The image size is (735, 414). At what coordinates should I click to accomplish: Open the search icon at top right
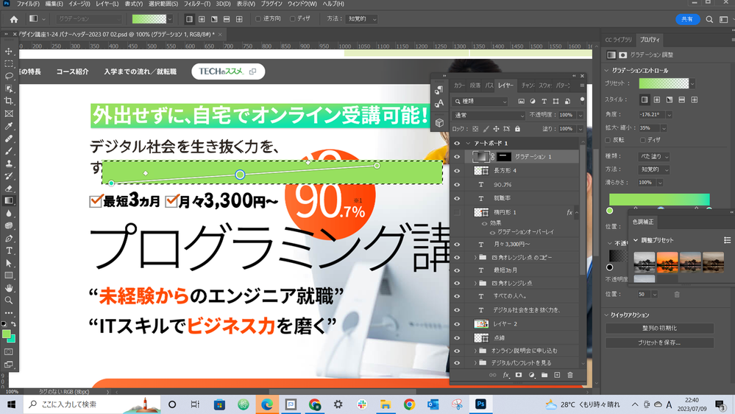[x=709, y=19]
